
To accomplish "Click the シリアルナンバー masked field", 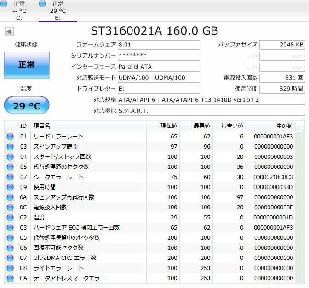I will 159,56.
